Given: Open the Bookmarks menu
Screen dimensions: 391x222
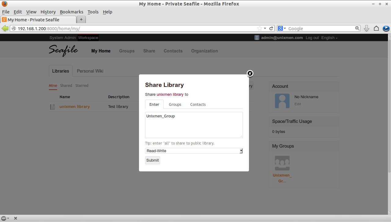Looking at the screenshot, I should 71,12.
